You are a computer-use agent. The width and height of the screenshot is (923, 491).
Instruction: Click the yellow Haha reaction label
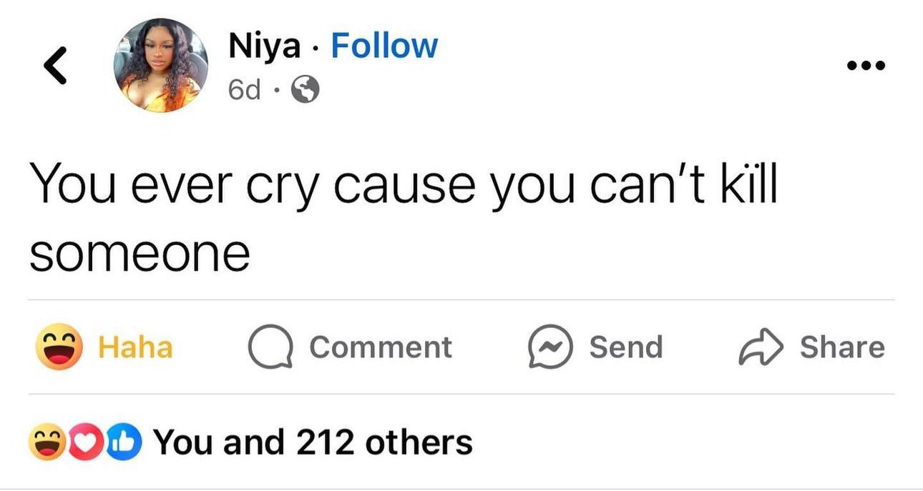[135, 347]
